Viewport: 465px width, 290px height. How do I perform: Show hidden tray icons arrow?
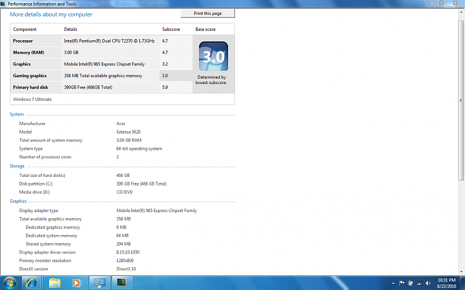tap(393, 283)
